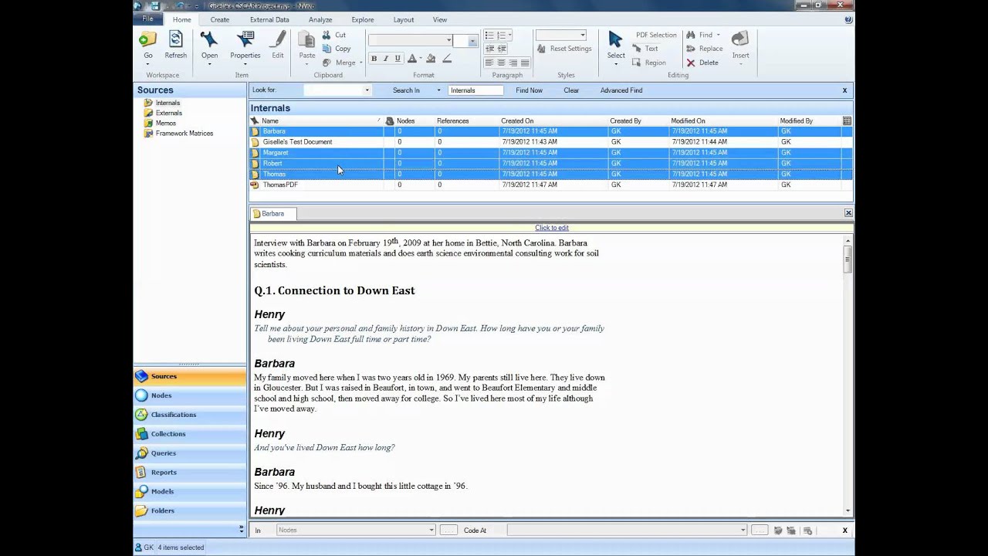
Task: Click the Delete red X icon
Action: coord(691,63)
